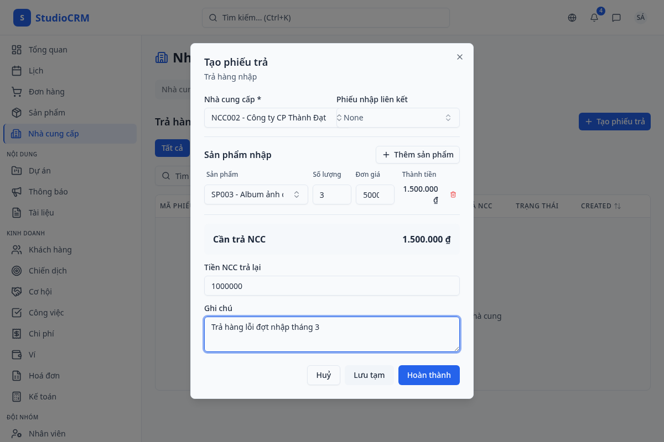This screenshot has width=664, height=442.
Task: Open Khách hàng in the sidebar
Action: [x=50, y=250]
